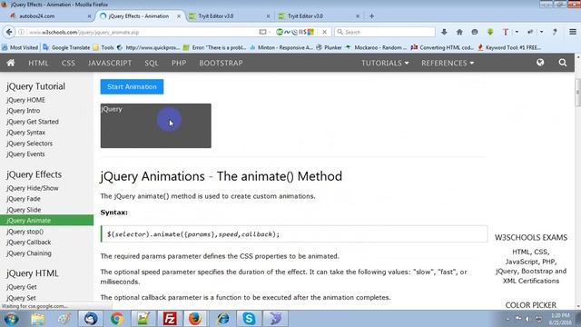This screenshot has height=327, width=581.
Task: Open the SQL menu item
Action: point(152,63)
